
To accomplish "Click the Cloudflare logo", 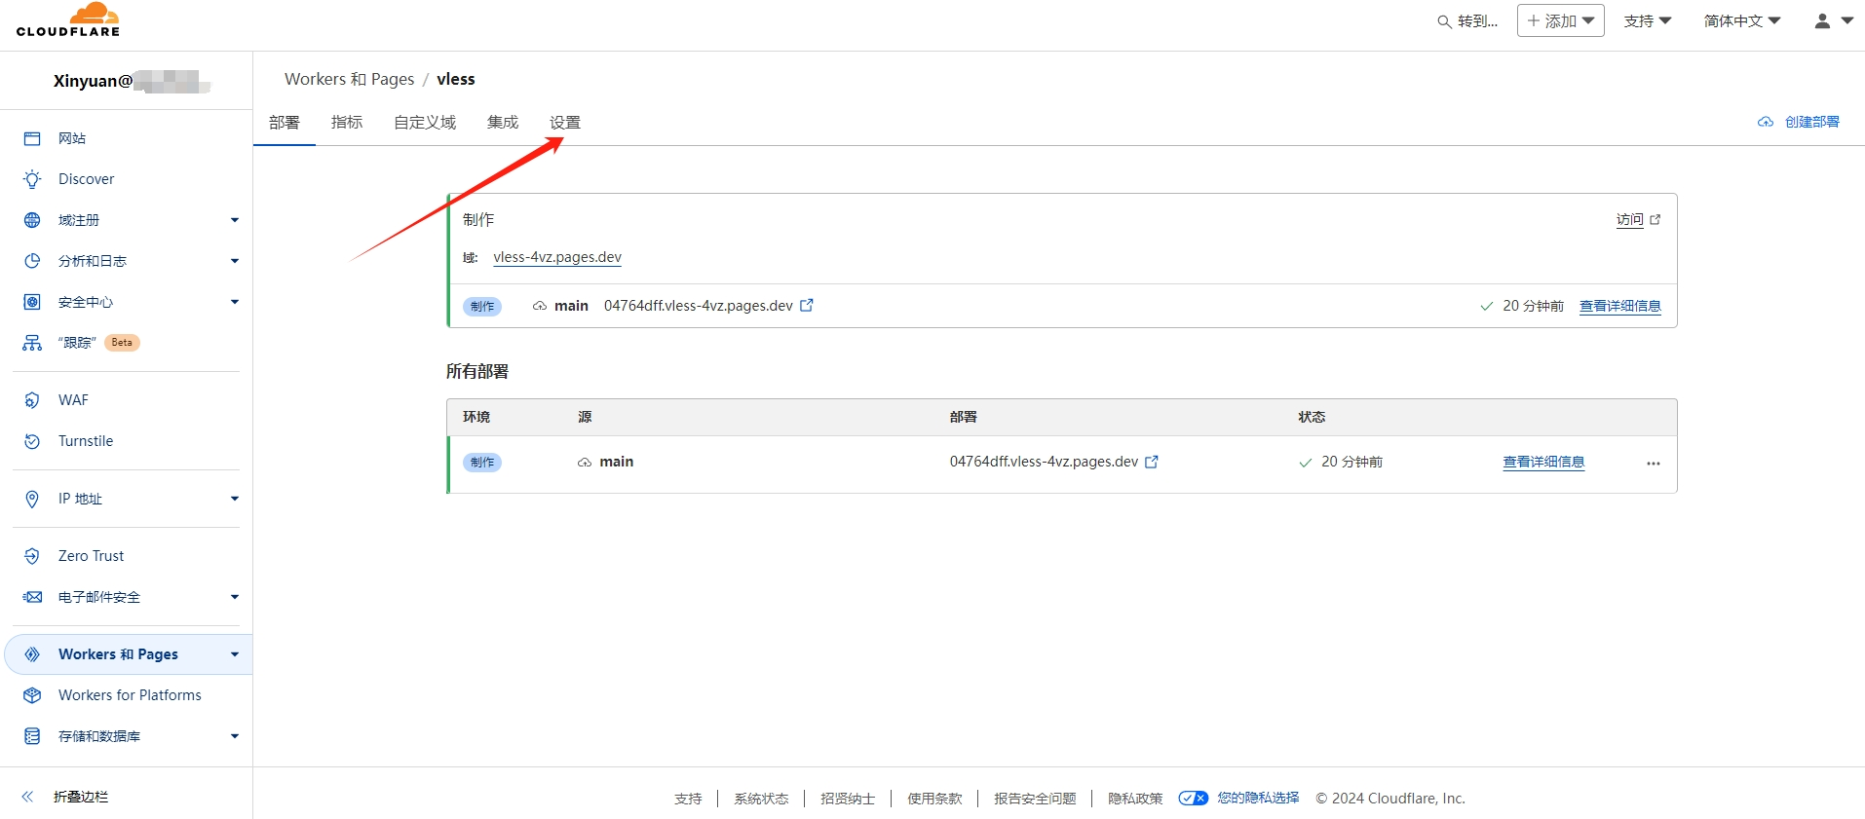I will 68,19.
